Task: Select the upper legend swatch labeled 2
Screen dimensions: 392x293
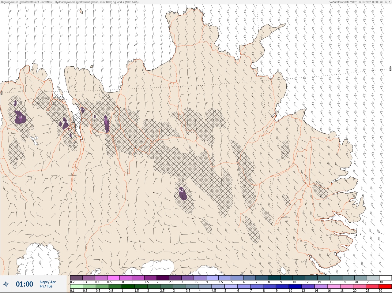Action: tap(163, 278)
